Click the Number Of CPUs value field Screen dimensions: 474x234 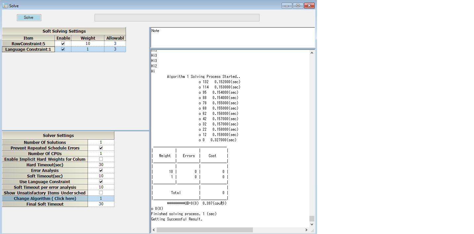(101, 154)
